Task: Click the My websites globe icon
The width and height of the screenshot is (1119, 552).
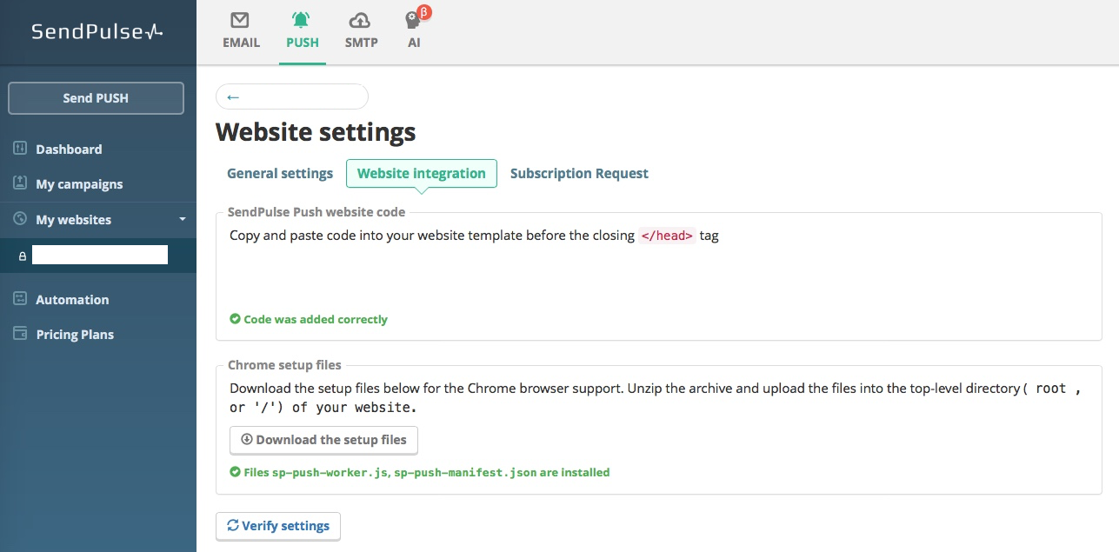Action: [x=21, y=219]
